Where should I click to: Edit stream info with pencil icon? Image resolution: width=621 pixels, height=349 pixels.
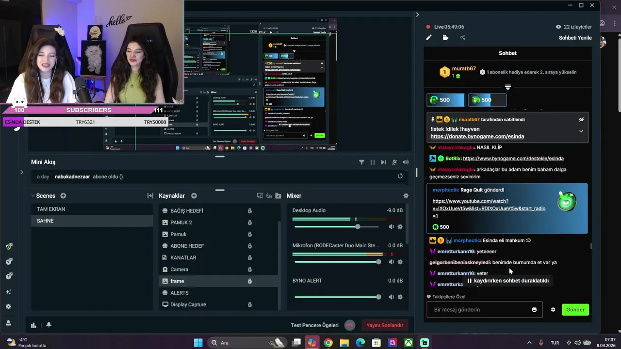[429, 37]
